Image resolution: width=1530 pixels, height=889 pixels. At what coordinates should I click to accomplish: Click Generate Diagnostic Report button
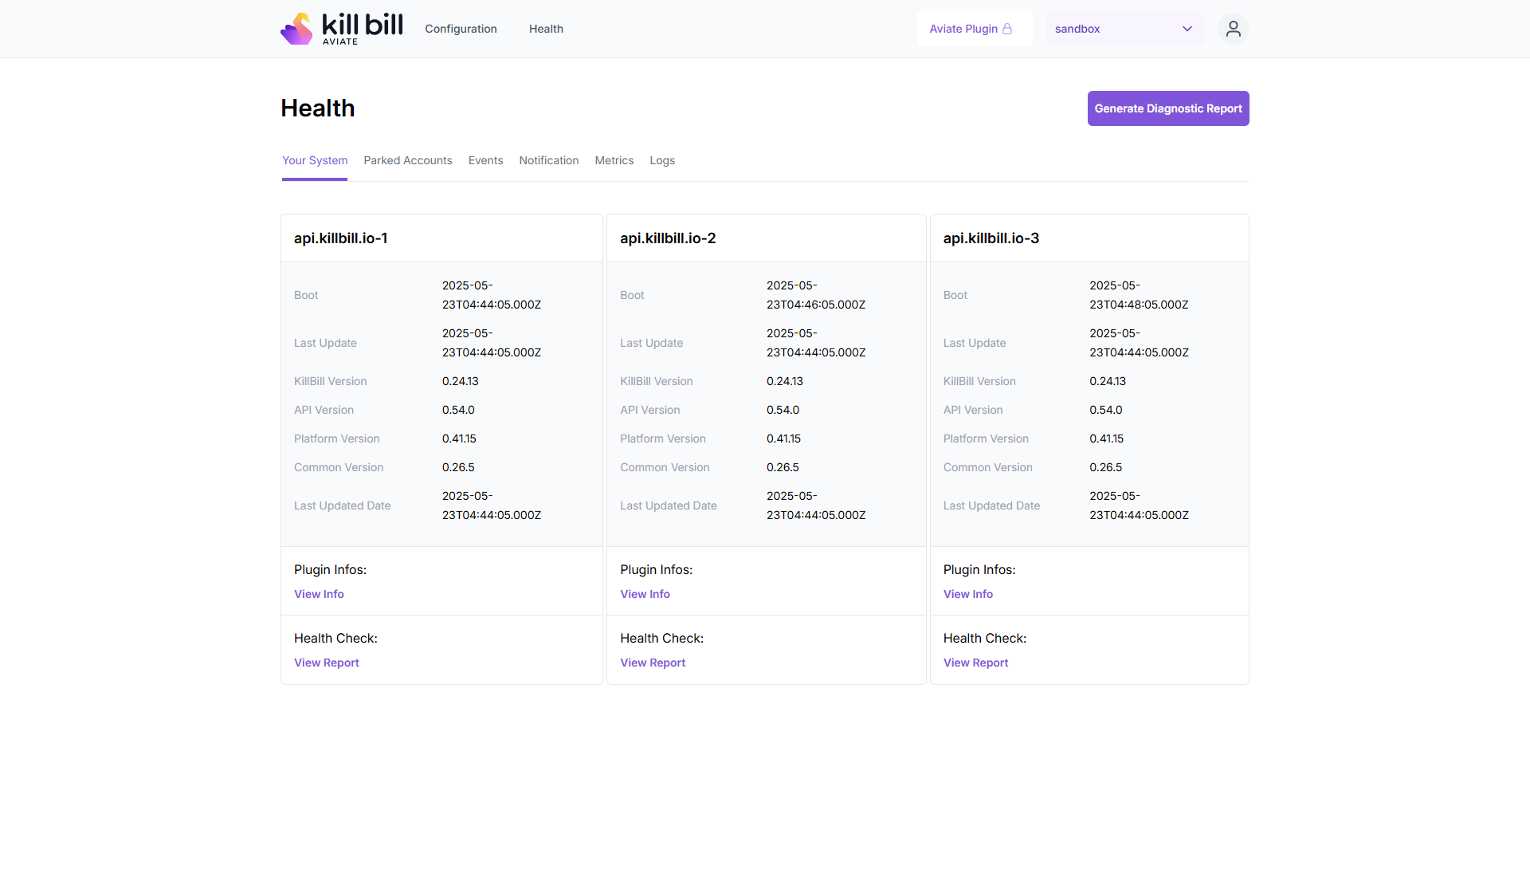click(x=1167, y=108)
